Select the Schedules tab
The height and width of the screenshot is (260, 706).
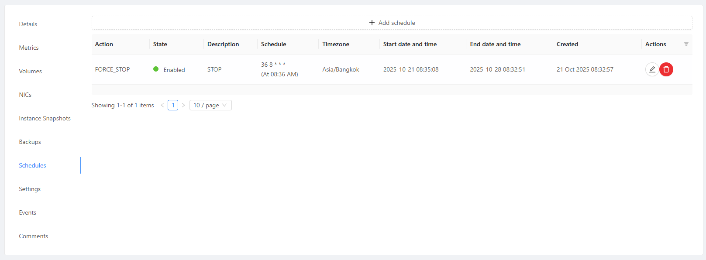click(x=32, y=165)
